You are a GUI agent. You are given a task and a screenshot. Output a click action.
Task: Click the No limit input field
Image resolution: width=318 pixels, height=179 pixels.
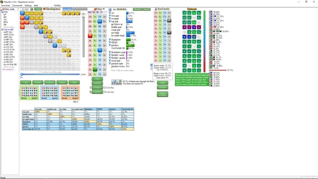[x=25, y=9]
